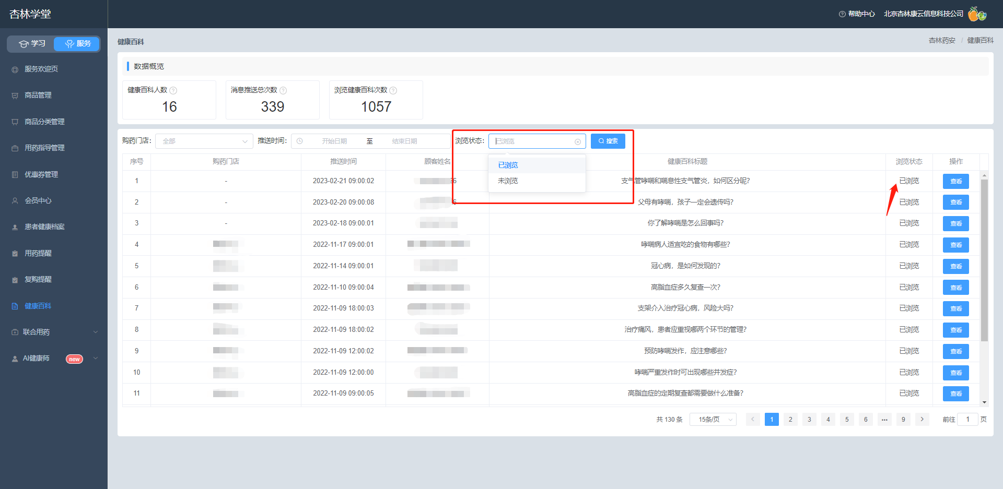Click the help icon beside 浏览健康百科次数
The height and width of the screenshot is (489, 1003).
click(x=393, y=90)
